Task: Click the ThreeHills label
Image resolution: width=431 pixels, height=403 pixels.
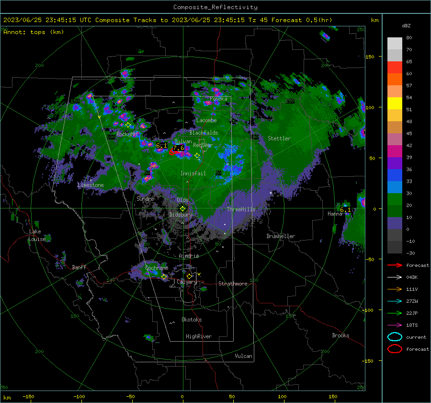Action: pos(241,209)
